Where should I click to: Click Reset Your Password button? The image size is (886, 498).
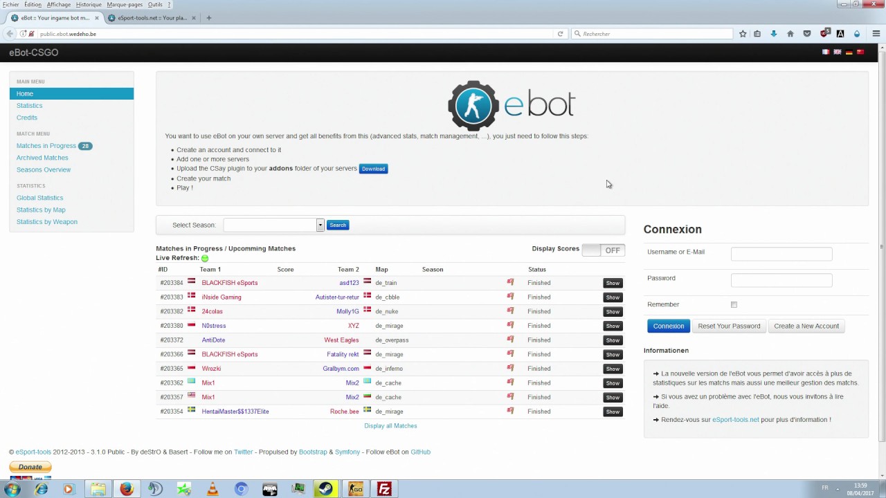click(729, 326)
